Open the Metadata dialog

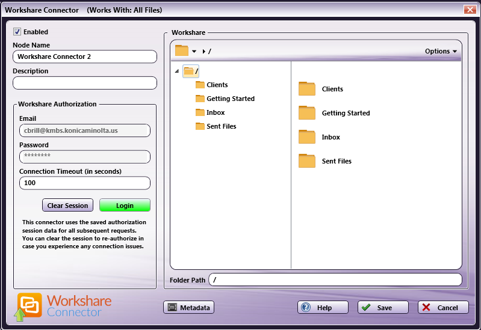point(188,307)
